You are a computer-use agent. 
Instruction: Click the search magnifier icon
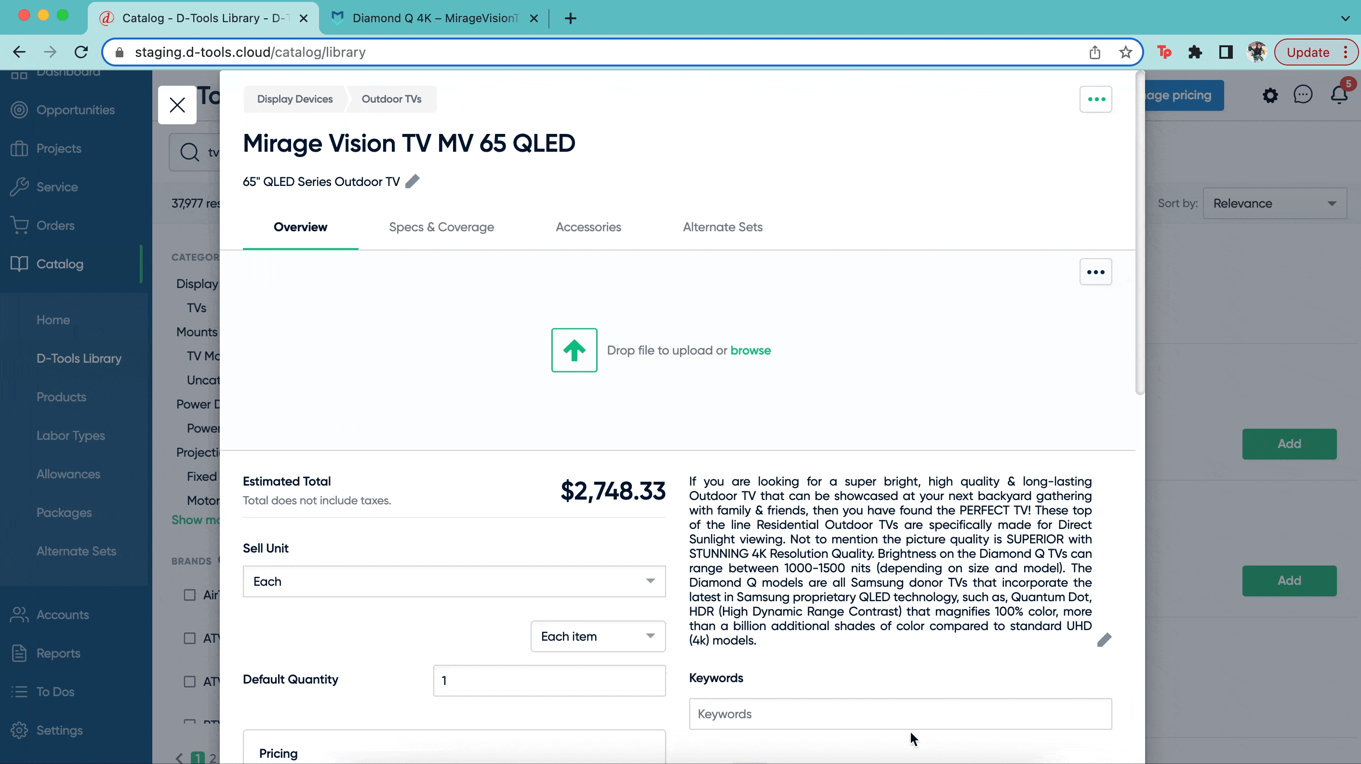click(189, 152)
